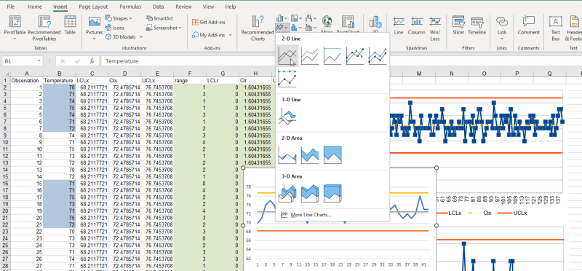
Task: Open the Insert Combo Chart dropdown
Action: [311, 27]
